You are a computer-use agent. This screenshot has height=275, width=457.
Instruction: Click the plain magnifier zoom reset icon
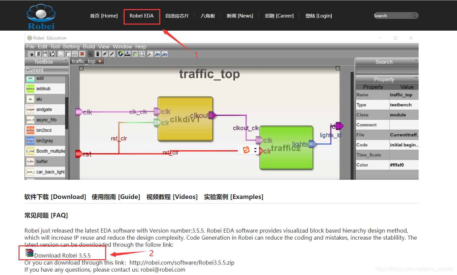coord(150,54)
